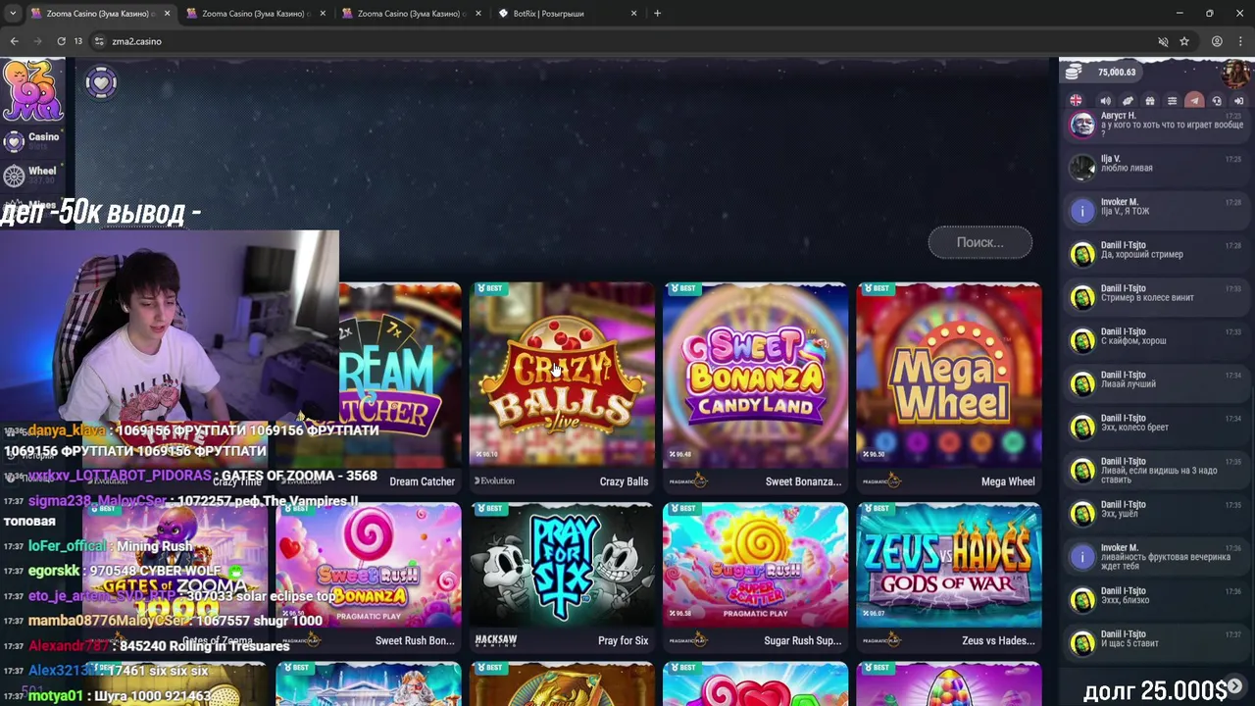The width and height of the screenshot is (1255, 706).
Task: Click chat message 'И щас 5 ставит'
Action: click(x=1129, y=643)
